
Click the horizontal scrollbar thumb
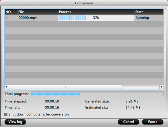click(65, 87)
